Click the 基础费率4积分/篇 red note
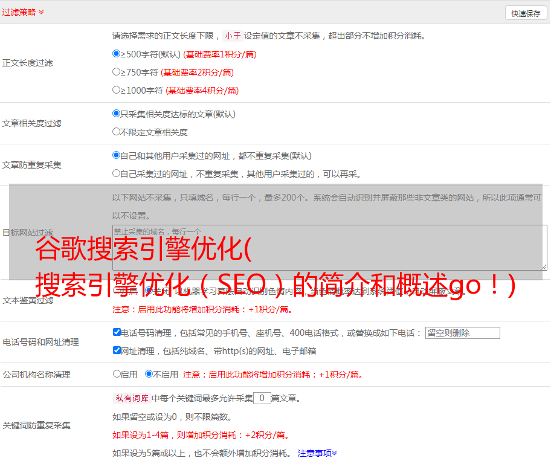 point(202,91)
